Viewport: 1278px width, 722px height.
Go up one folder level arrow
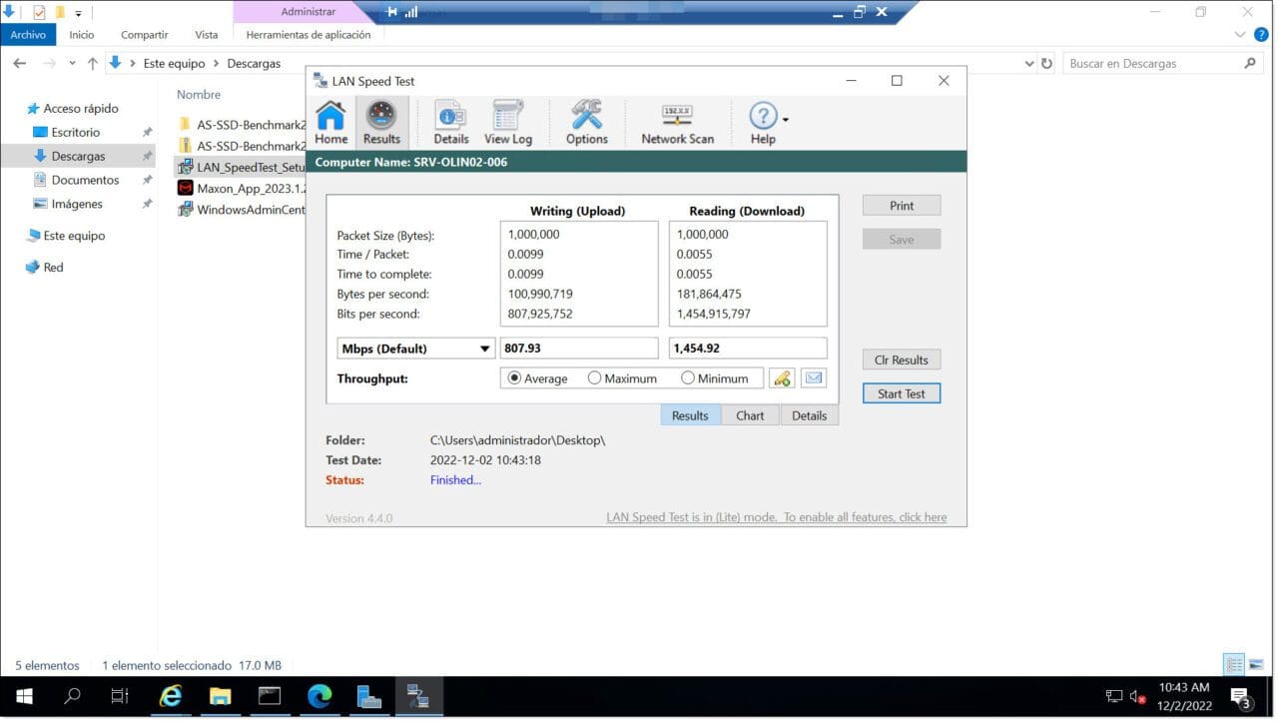93,63
